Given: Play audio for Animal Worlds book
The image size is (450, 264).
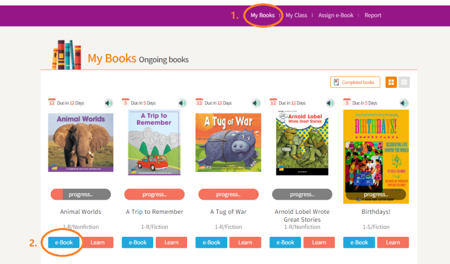Looking at the screenshot, I should [108, 103].
